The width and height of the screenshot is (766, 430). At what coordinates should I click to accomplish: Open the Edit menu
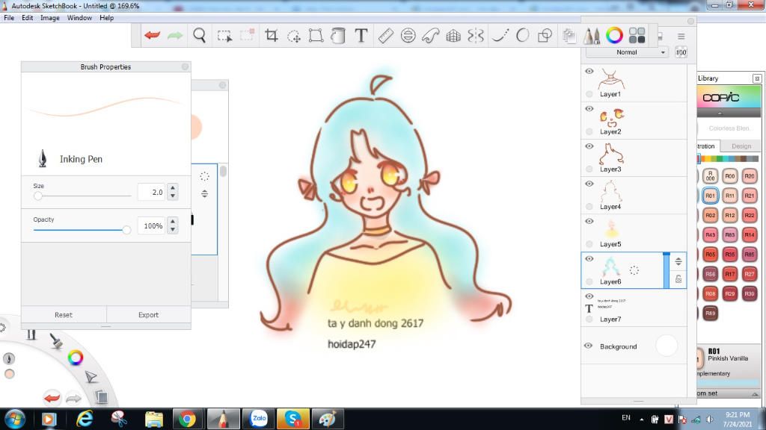[28, 18]
